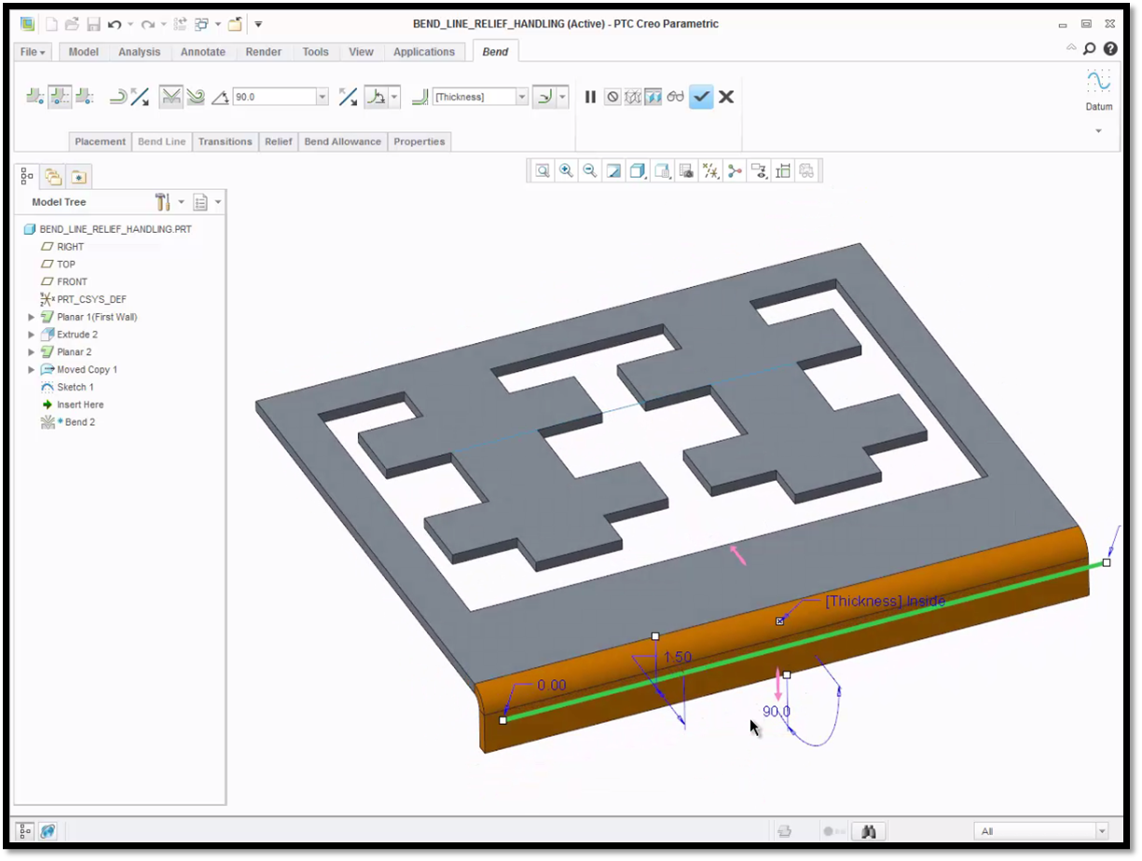Switch to the Render ribbon tab

pyautogui.click(x=263, y=52)
